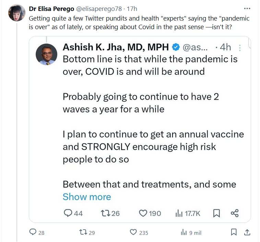Bookmark Ashish Jha's quoted tweet
The image size is (260, 242).
click(x=216, y=213)
